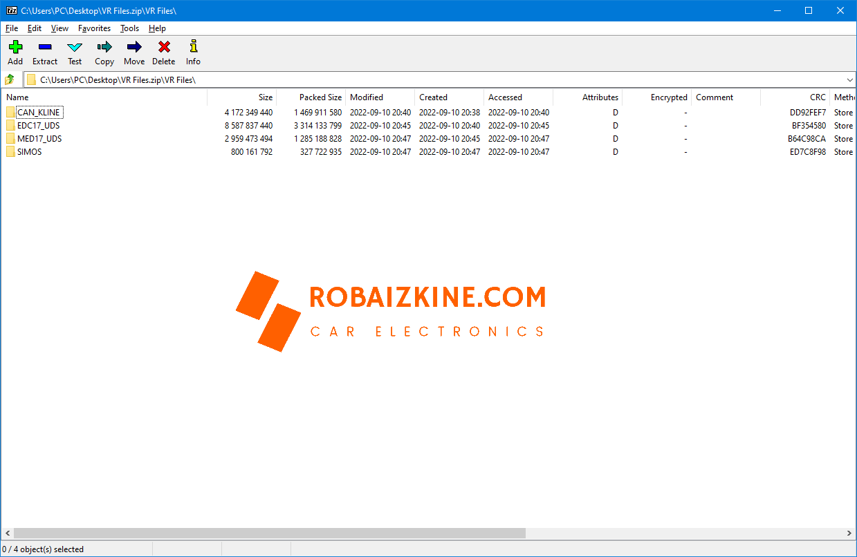Select the CAN_KLINE folder
The image size is (857, 557).
point(39,113)
